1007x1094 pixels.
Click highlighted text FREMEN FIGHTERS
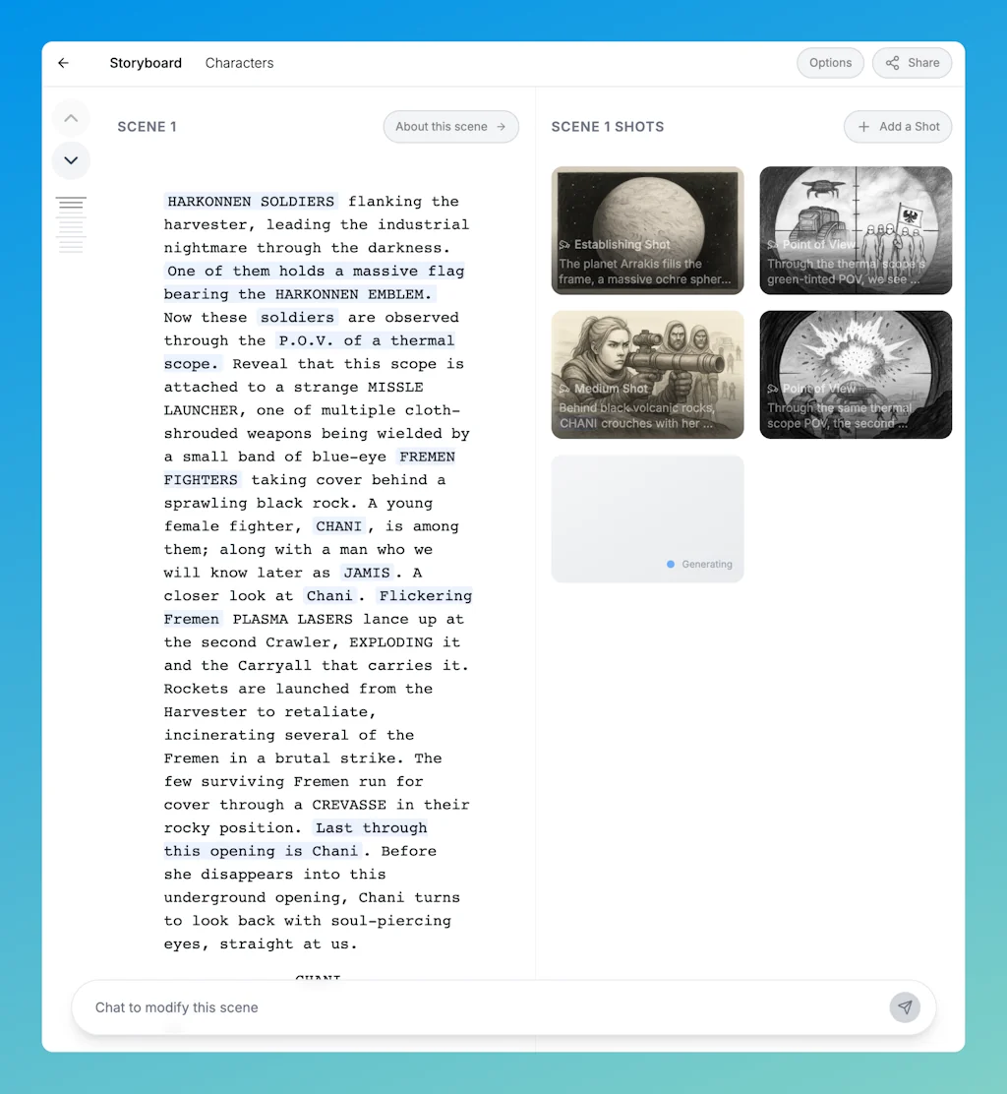[310, 468]
